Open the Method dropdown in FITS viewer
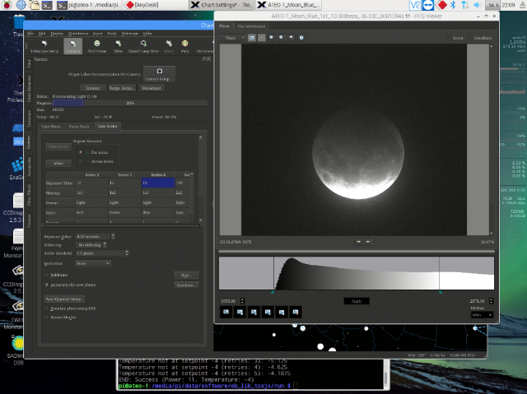This screenshot has width=527, height=394. click(x=482, y=315)
